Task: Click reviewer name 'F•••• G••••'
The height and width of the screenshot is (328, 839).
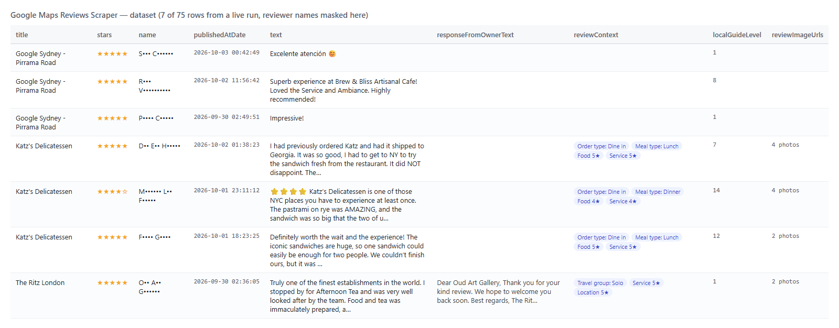Action: point(154,237)
